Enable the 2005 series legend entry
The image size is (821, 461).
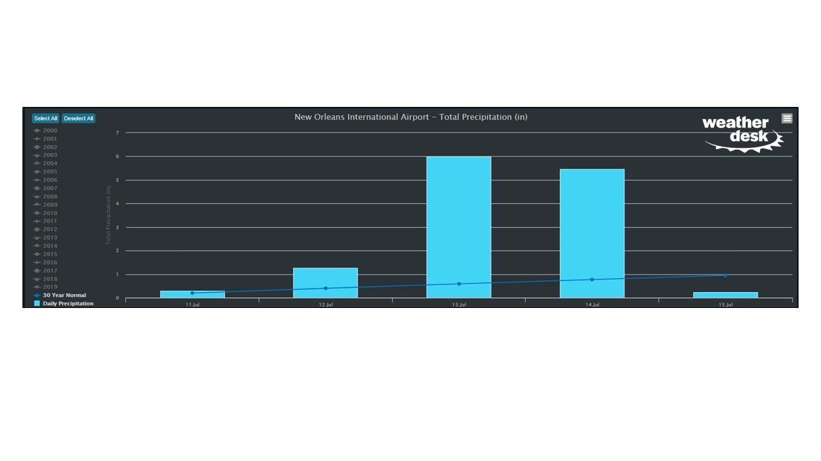pos(49,172)
